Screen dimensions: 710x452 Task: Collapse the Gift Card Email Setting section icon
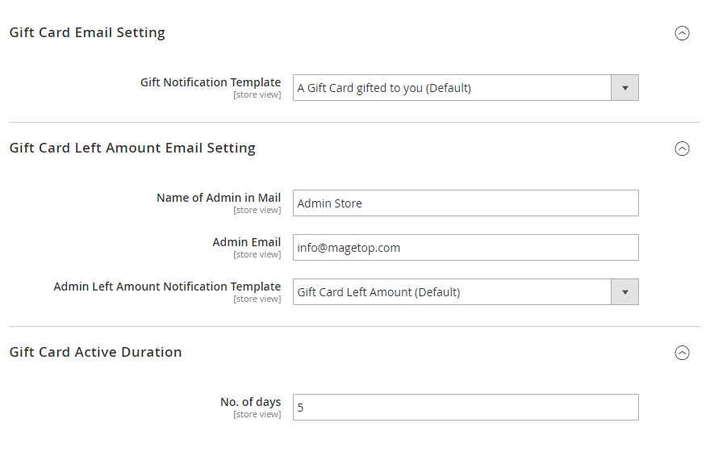pyautogui.click(x=682, y=33)
